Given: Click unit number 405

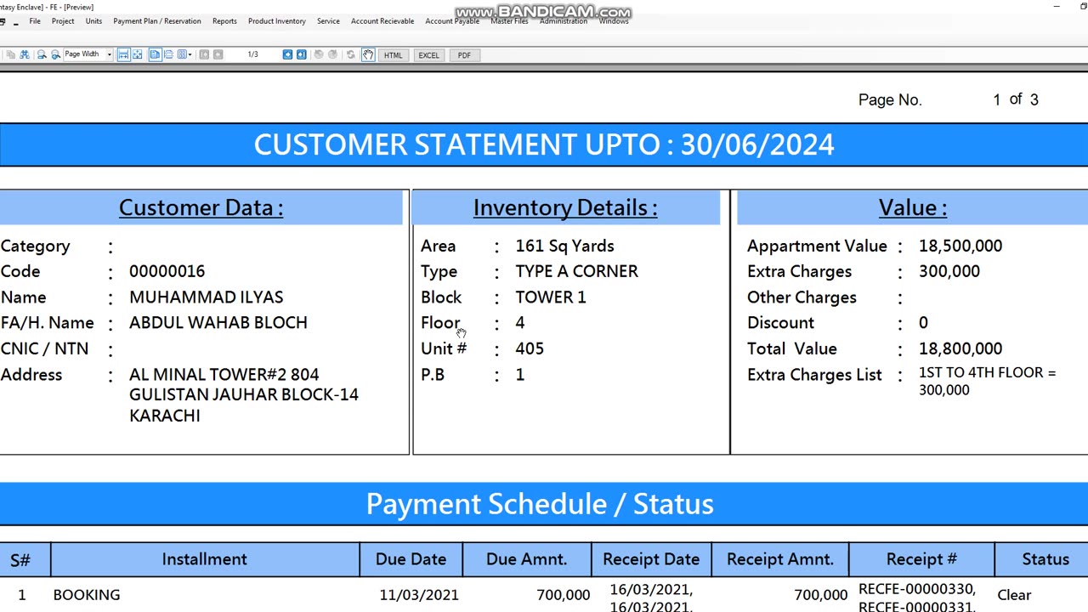Looking at the screenshot, I should pos(530,348).
